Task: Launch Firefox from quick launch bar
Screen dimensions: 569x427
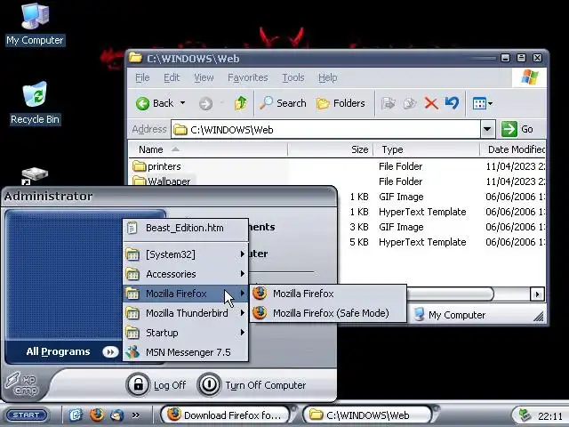Action: click(x=97, y=415)
